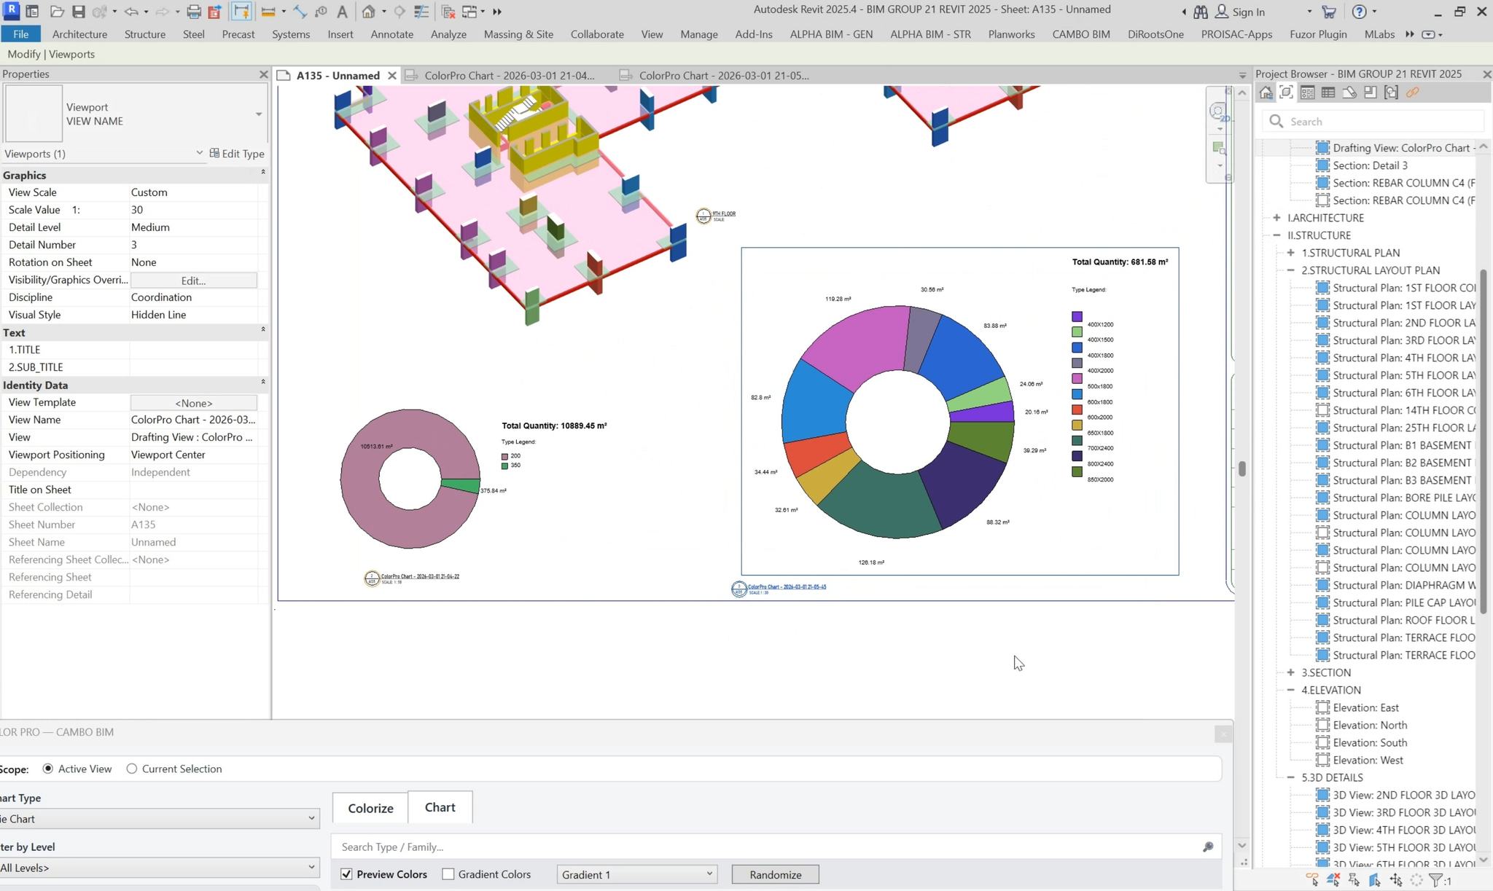
Task: Switch to ColorPro Chart 21-04 view tab
Action: [509, 75]
